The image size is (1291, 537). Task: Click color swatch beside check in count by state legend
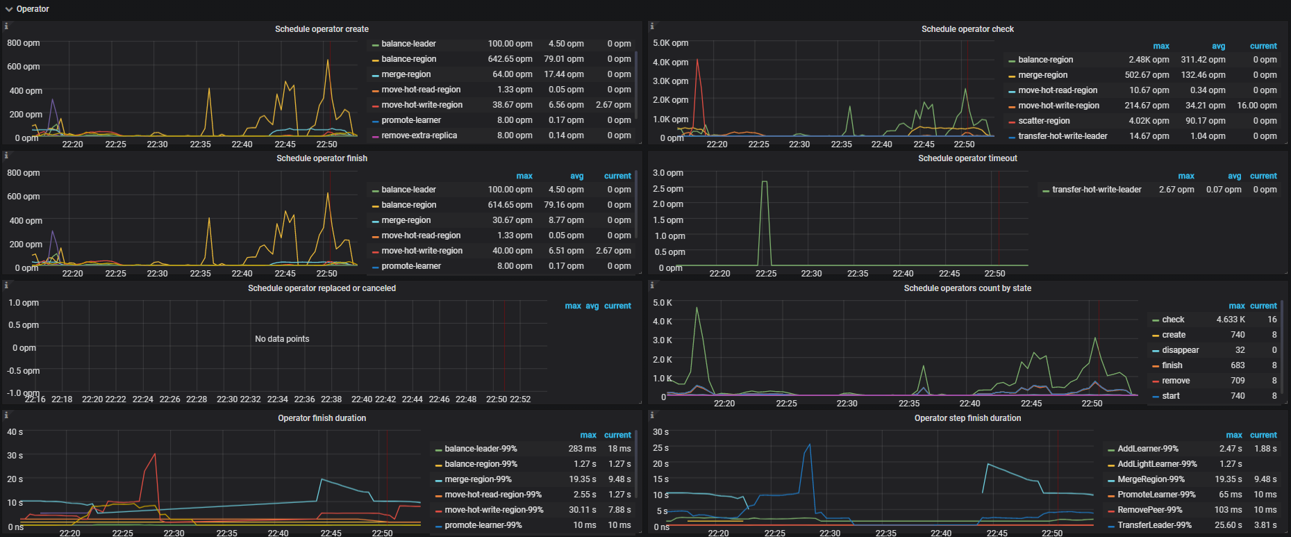[x=1156, y=320]
